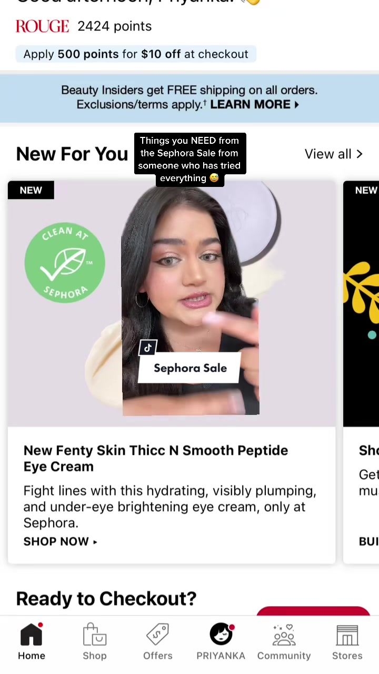Tap the New Fenty Skin Thicc N Smooth title
This screenshot has width=379, height=674.
156,458
